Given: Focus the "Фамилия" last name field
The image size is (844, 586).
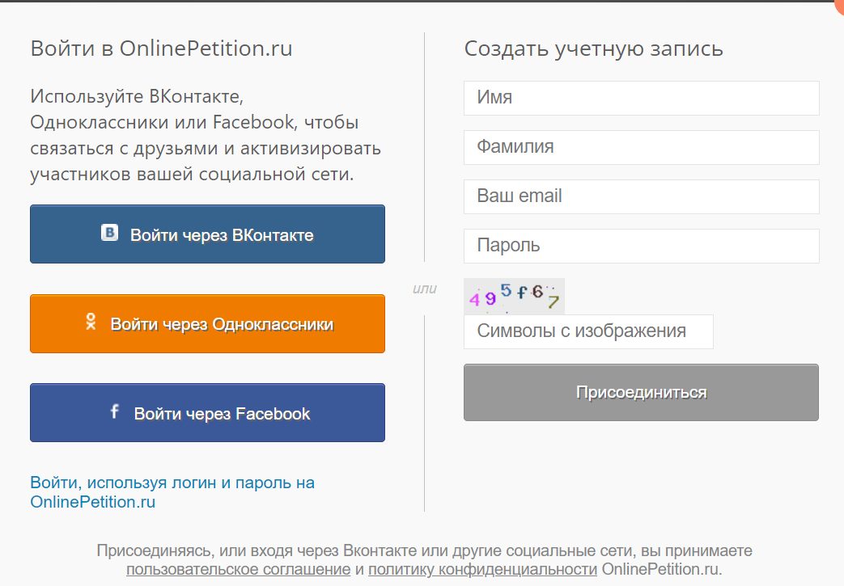Looking at the screenshot, I should tap(641, 147).
